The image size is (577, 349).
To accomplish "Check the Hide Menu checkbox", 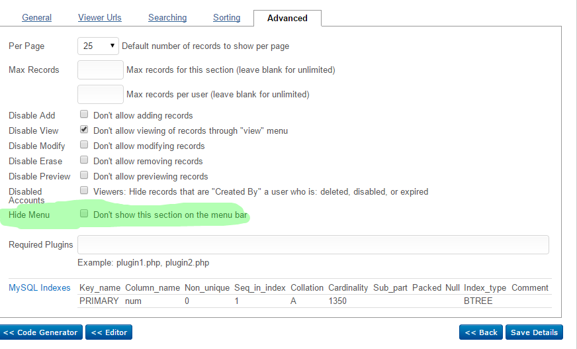I will pyautogui.click(x=84, y=214).
